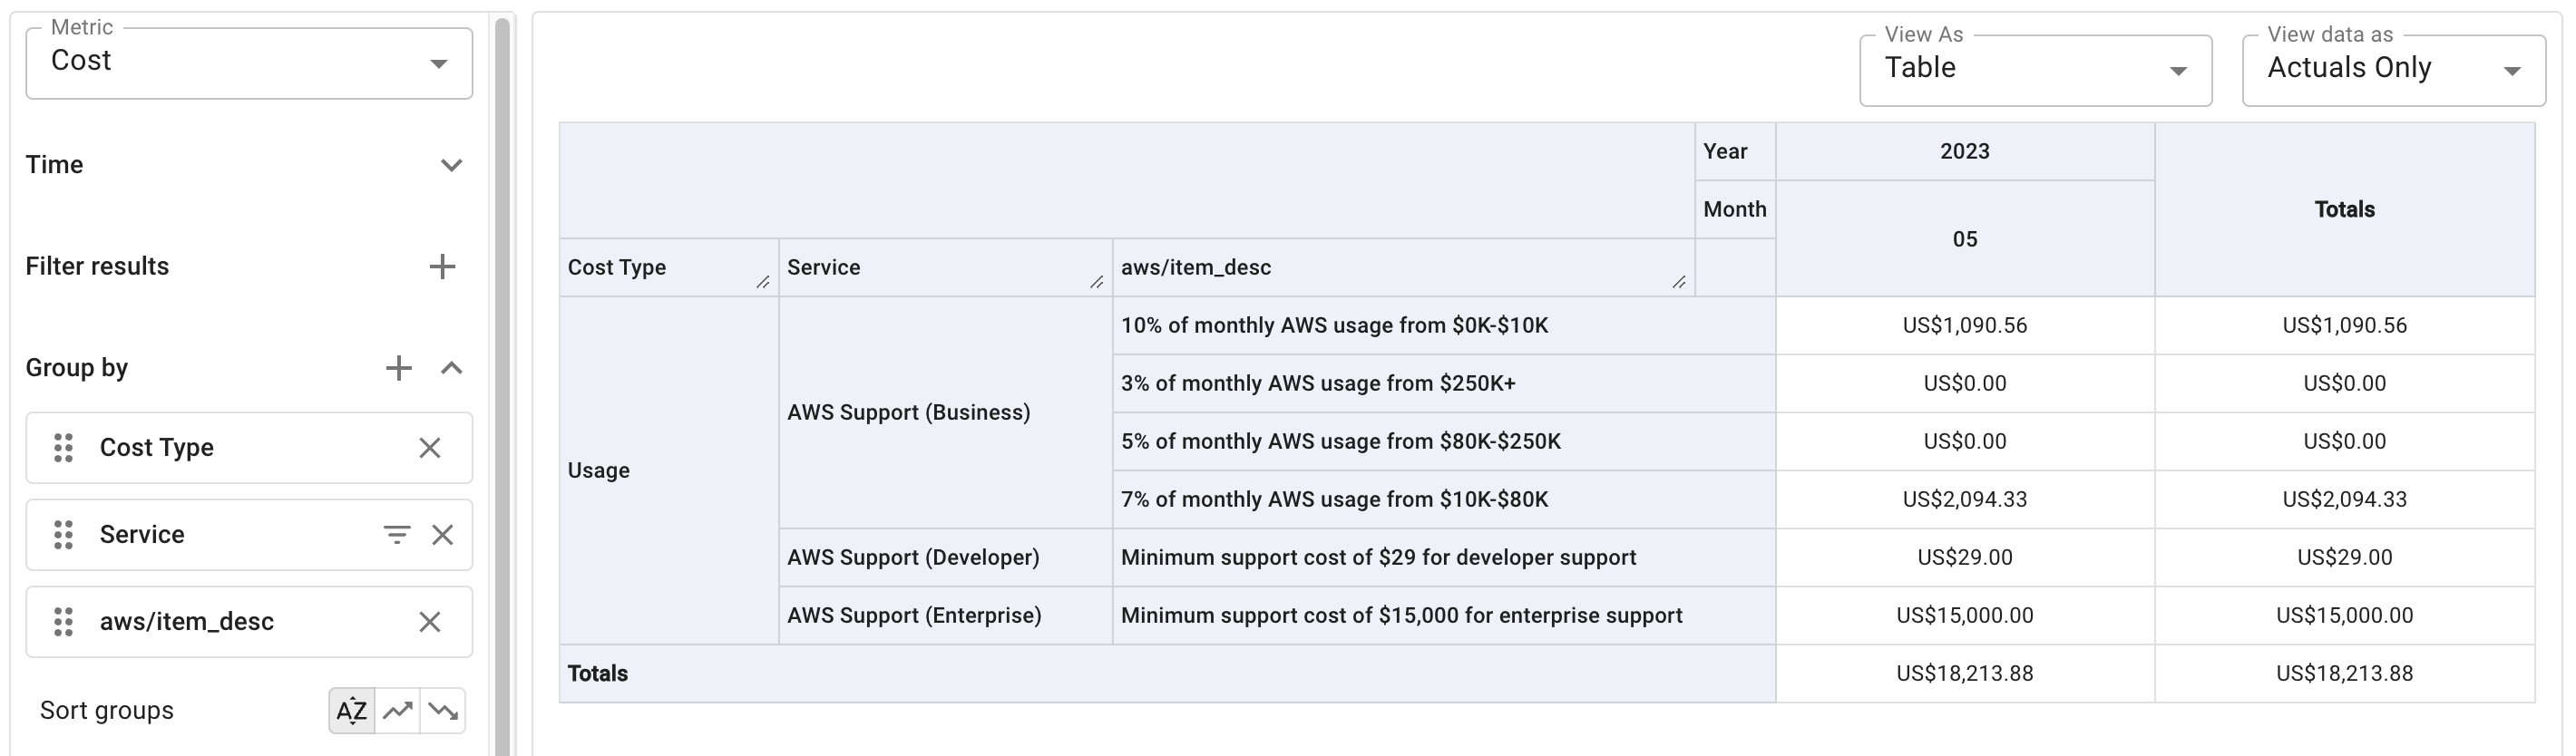Add a new Group by dimension

398,368
